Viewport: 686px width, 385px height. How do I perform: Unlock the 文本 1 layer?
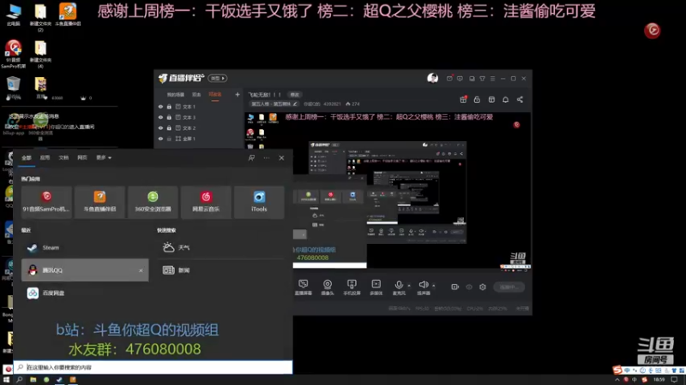click(169, 106)
